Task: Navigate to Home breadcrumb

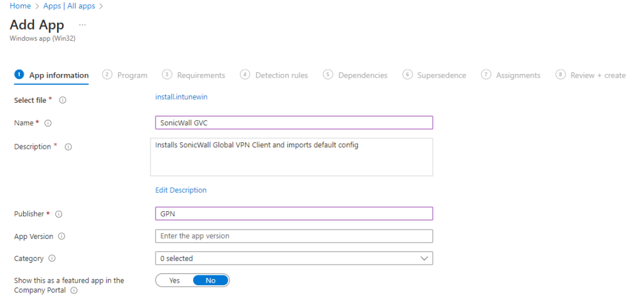Action: [x=20, y=6]
